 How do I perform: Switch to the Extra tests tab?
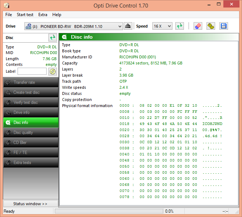coord(31,163)
